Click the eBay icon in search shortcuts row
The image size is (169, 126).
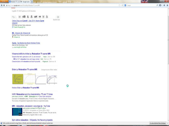point(36,17)
